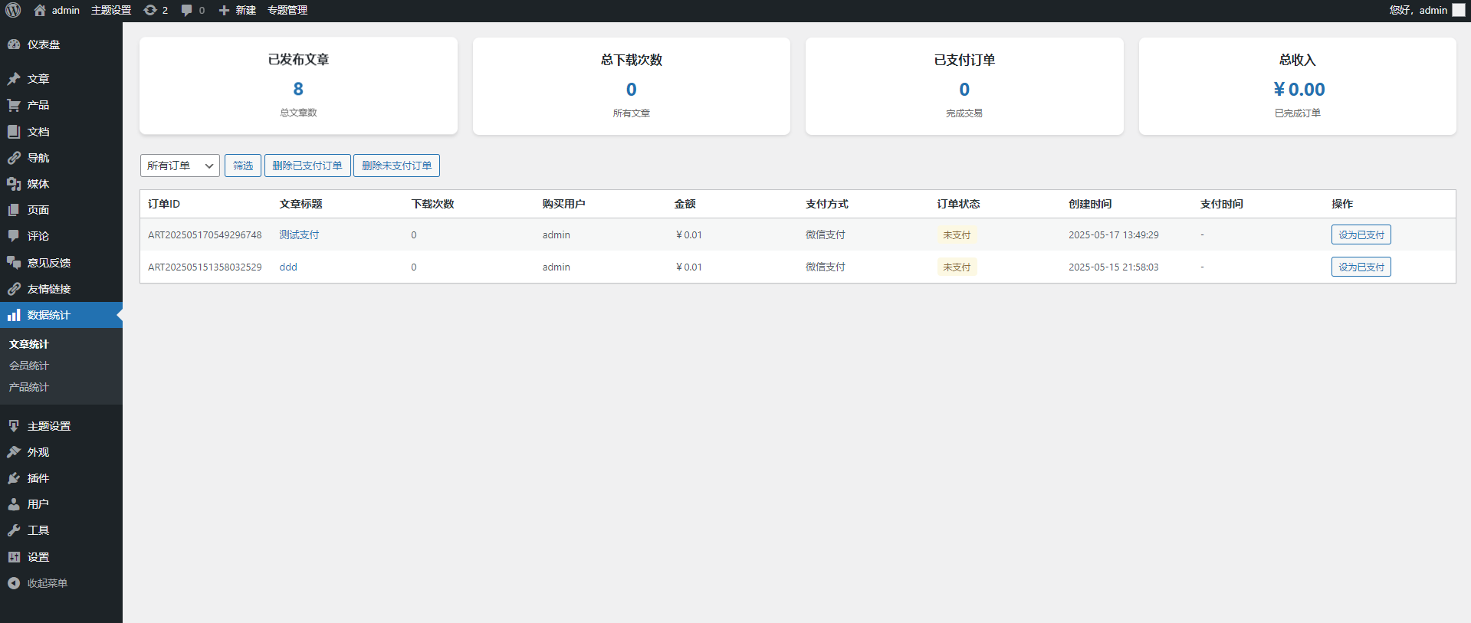1471x623 pixels.
Task: Open the updates icon showing 2
Action: click(150, 10)
